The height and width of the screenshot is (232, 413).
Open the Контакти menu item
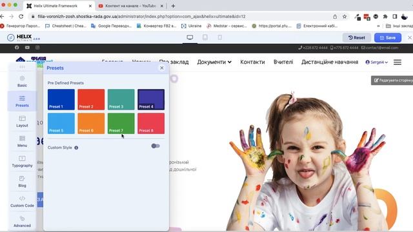(x=252, y=62)
